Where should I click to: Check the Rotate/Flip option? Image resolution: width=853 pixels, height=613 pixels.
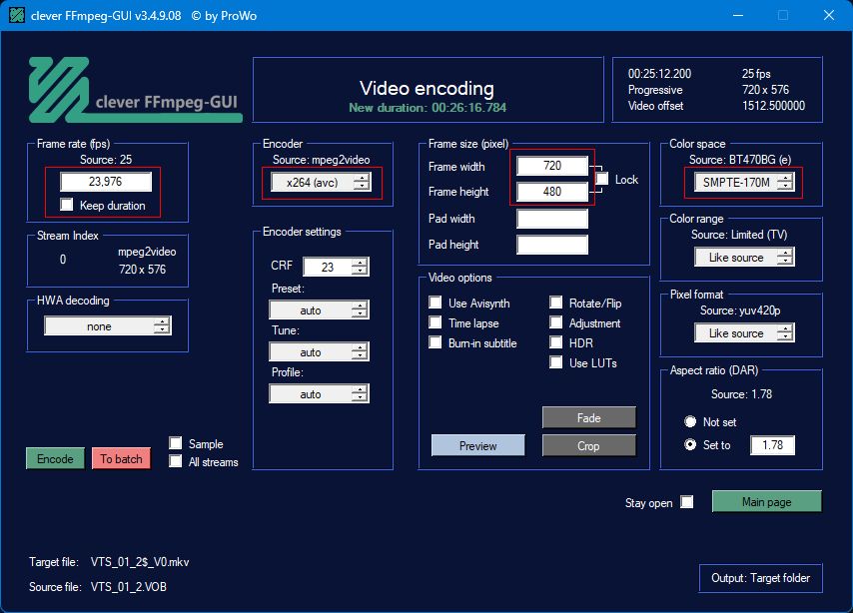pyautogui.click(x=556, y=303)
